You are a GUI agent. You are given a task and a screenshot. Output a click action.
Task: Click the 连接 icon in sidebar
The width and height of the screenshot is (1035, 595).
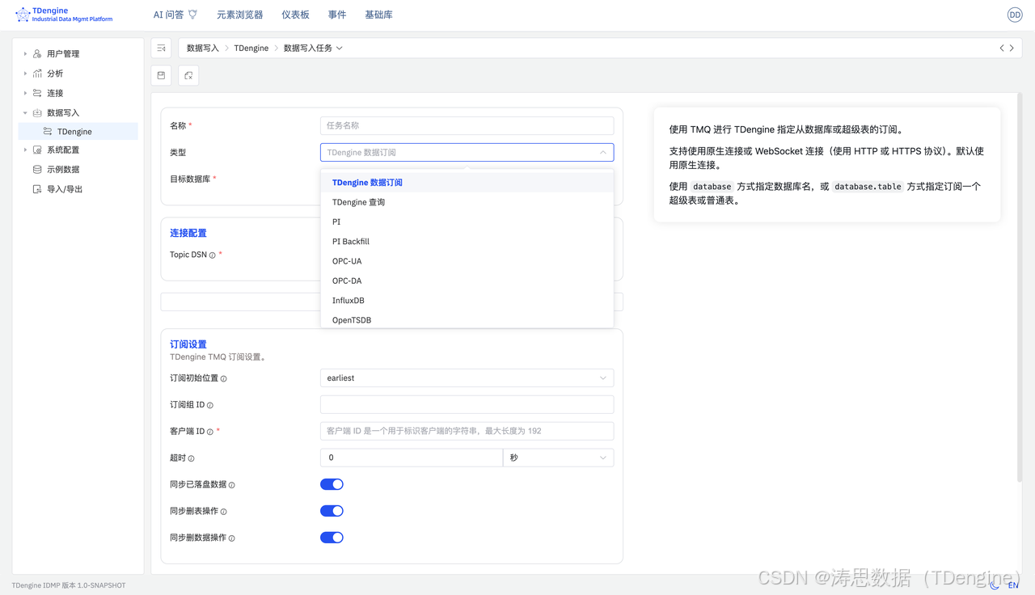37,93
